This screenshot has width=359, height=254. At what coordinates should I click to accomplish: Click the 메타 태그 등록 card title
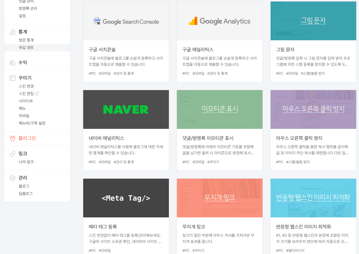coord(103,227)
